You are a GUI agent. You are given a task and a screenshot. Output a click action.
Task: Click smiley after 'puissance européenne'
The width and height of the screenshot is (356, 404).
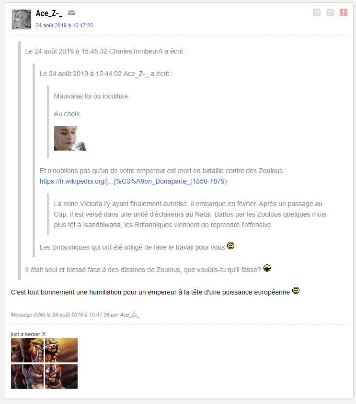(296, 291)
